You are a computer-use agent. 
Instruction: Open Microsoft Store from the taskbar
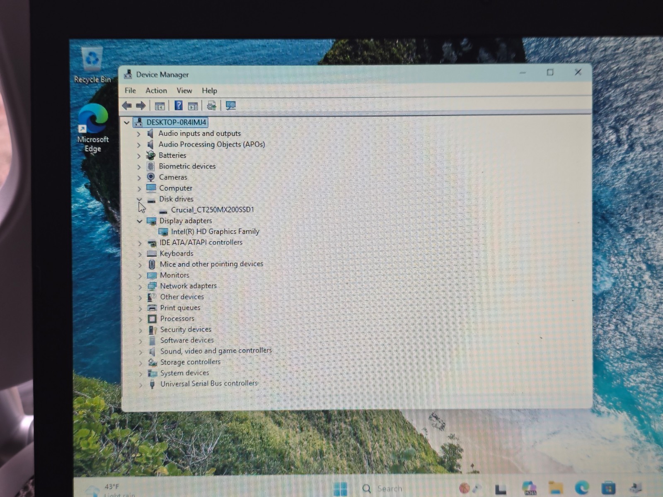tap(608, 488)
